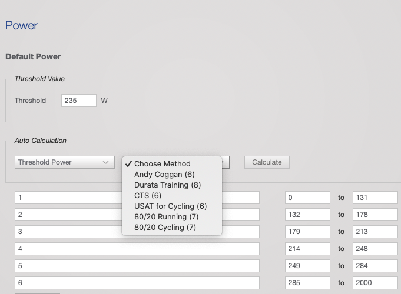The image size is (401, 294).
Task: Click the zone 6 maximum field showing 2000
Action: [375, 283]
